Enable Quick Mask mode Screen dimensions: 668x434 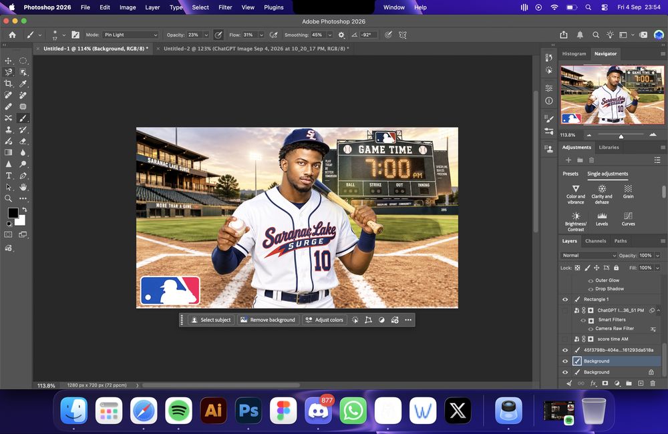pyautogui.click(x=8, y=234)
